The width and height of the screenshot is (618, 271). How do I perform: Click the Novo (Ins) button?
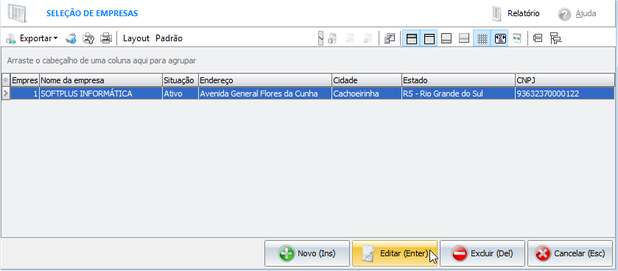tap(307, 253)
